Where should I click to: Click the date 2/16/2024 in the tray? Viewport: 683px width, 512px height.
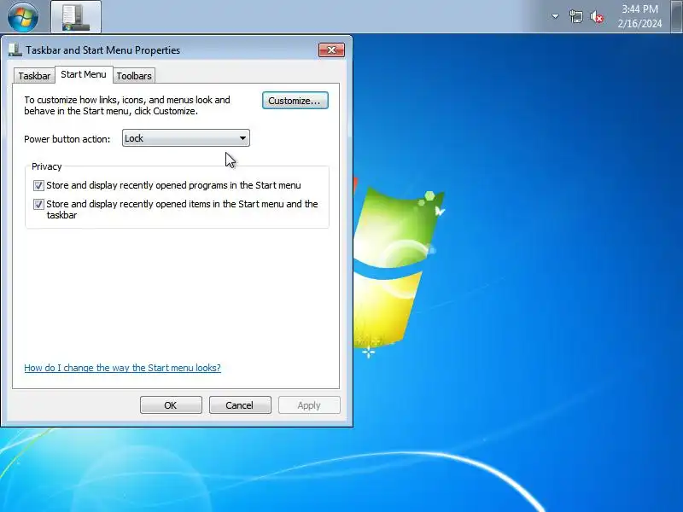click(x=639, y=24)
